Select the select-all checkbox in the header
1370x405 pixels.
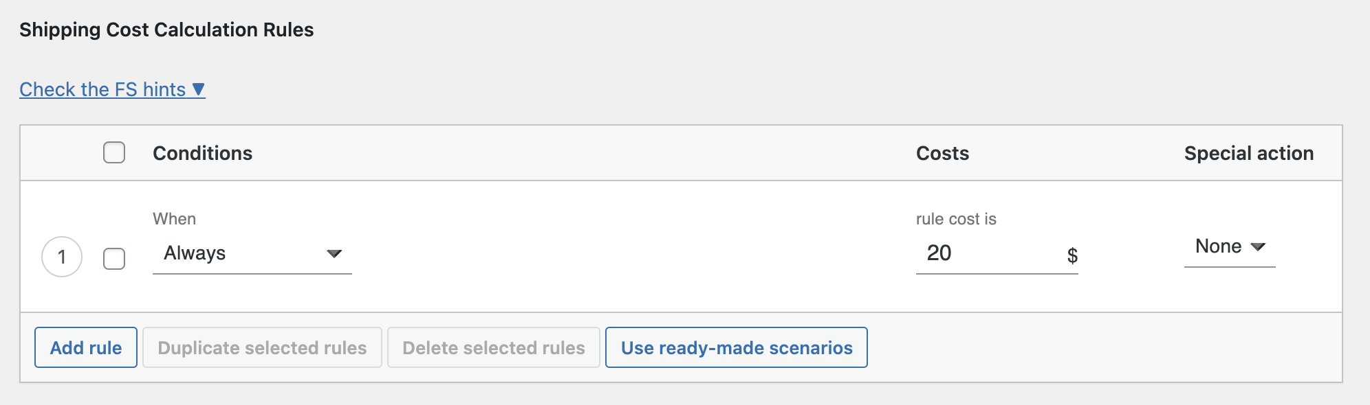(x=115, y=153)
